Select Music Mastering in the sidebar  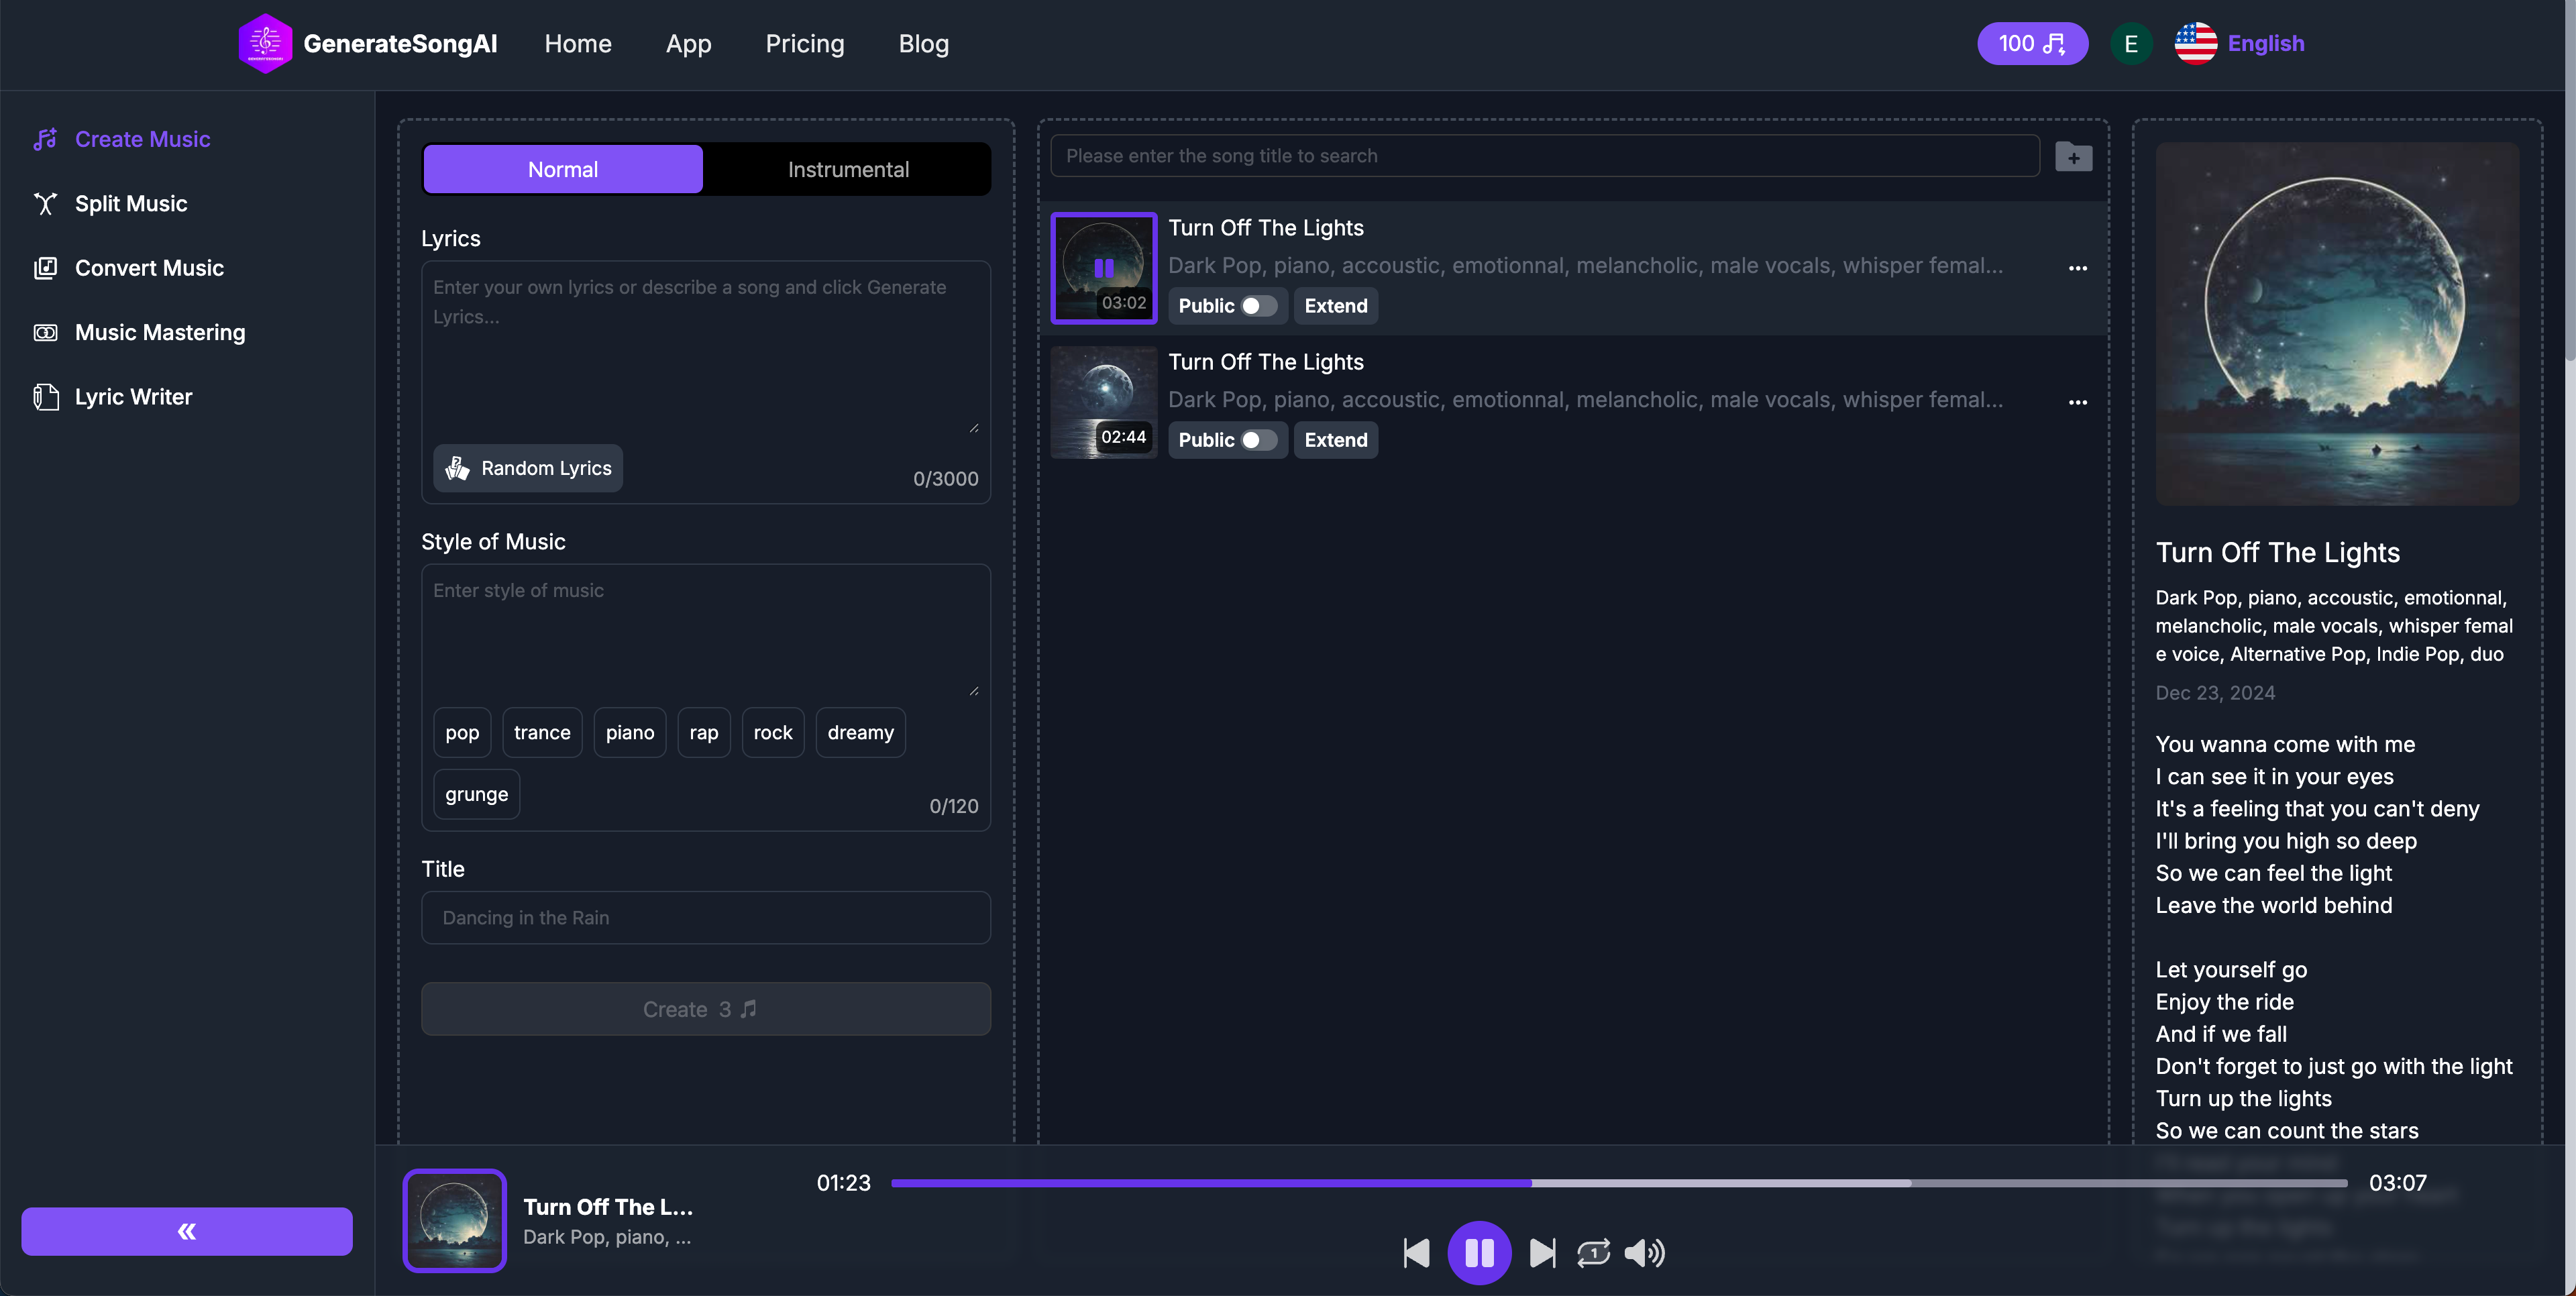coord(160,332)
